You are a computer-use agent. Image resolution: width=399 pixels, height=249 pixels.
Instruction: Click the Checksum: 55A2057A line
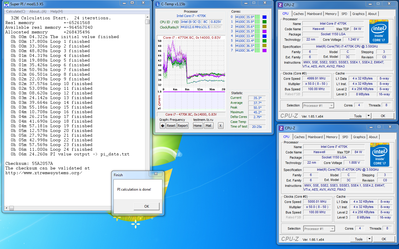click(x=29, y=163)
